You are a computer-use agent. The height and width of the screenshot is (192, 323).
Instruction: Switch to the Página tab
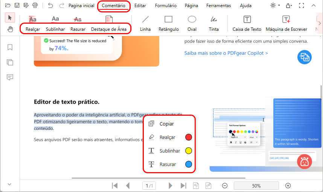click(x=191, y=6)
